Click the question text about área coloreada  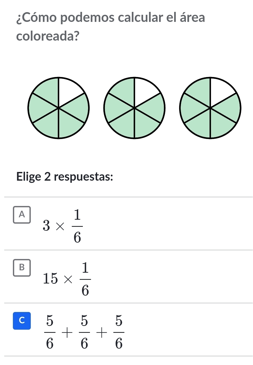pos(110,27)
